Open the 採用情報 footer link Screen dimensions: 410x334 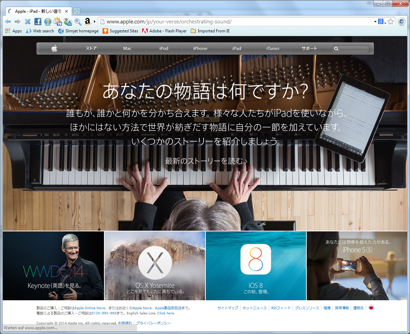pos(342,308)
